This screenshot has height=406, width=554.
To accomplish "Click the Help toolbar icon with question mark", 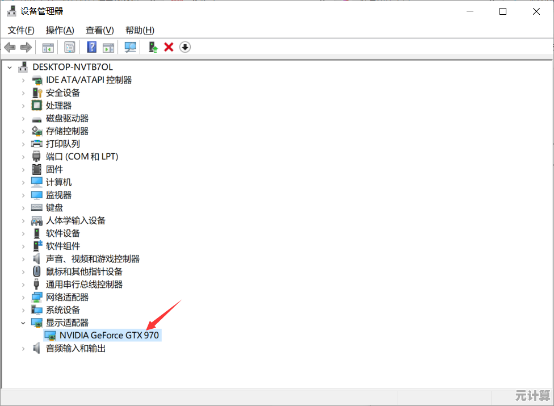I will [x=91, y=47].
